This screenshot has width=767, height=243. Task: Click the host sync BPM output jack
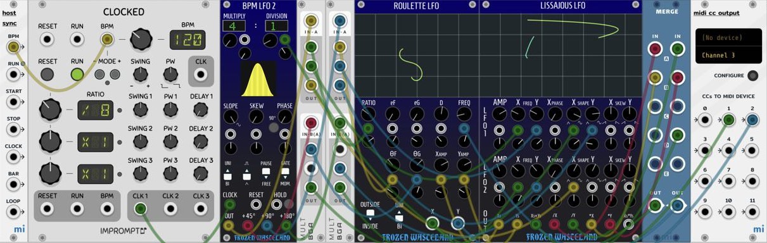pyautogui.click(x=13, y=46)
